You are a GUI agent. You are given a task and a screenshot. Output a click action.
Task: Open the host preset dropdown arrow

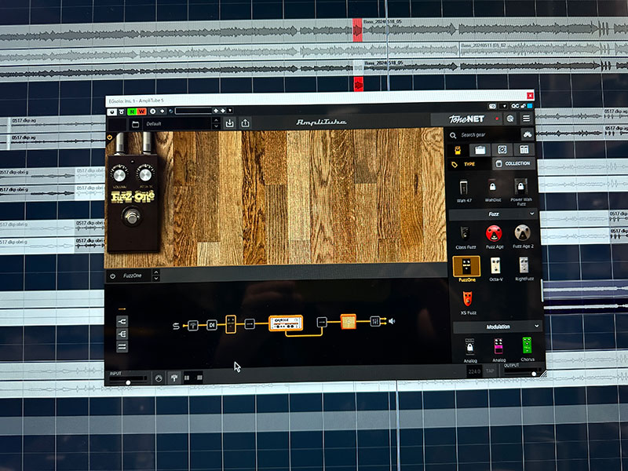click(x=230, y=111)
